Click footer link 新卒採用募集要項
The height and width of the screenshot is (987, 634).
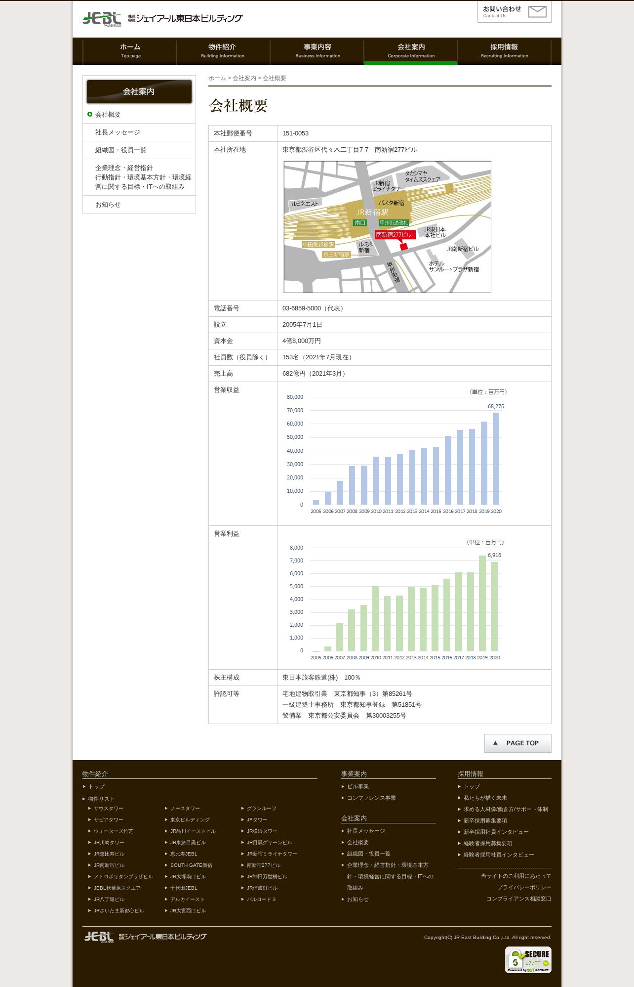click(x=485, y=821)
